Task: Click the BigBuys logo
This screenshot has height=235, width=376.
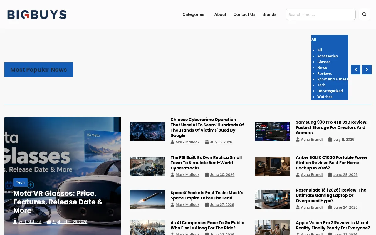Action: tap(37, 14)
